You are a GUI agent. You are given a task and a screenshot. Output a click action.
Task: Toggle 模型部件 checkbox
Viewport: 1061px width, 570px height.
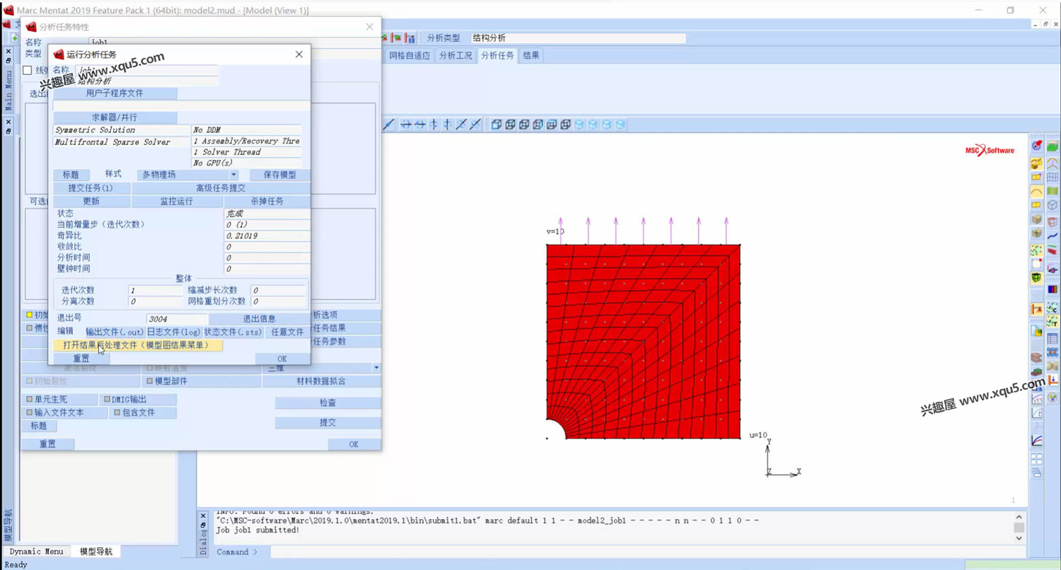(x=149, y=381)
